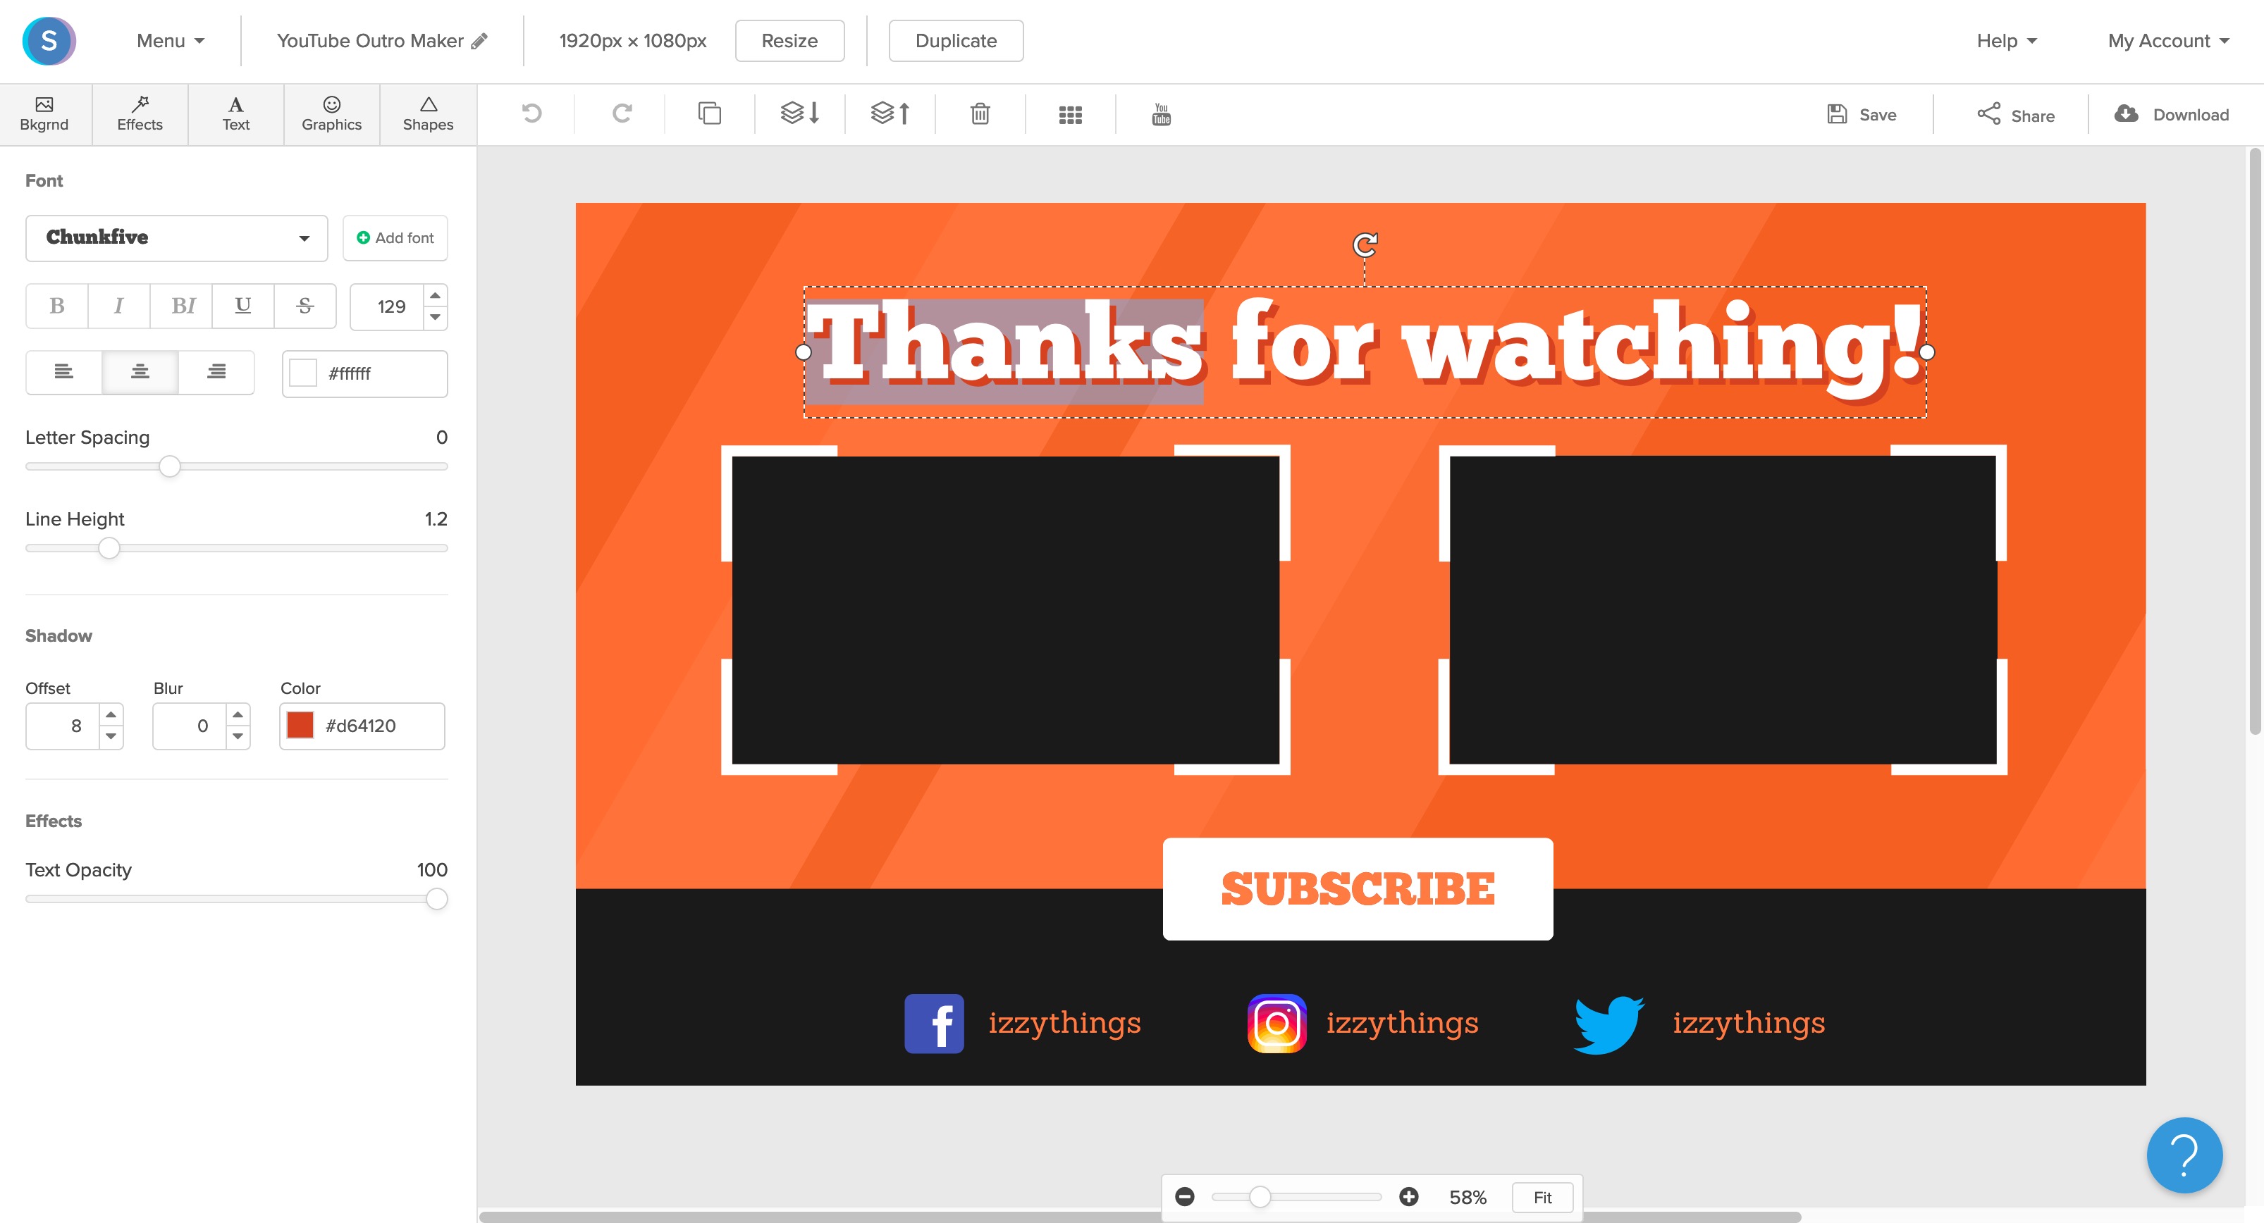
Task: Download the design
Action: 2171,114
